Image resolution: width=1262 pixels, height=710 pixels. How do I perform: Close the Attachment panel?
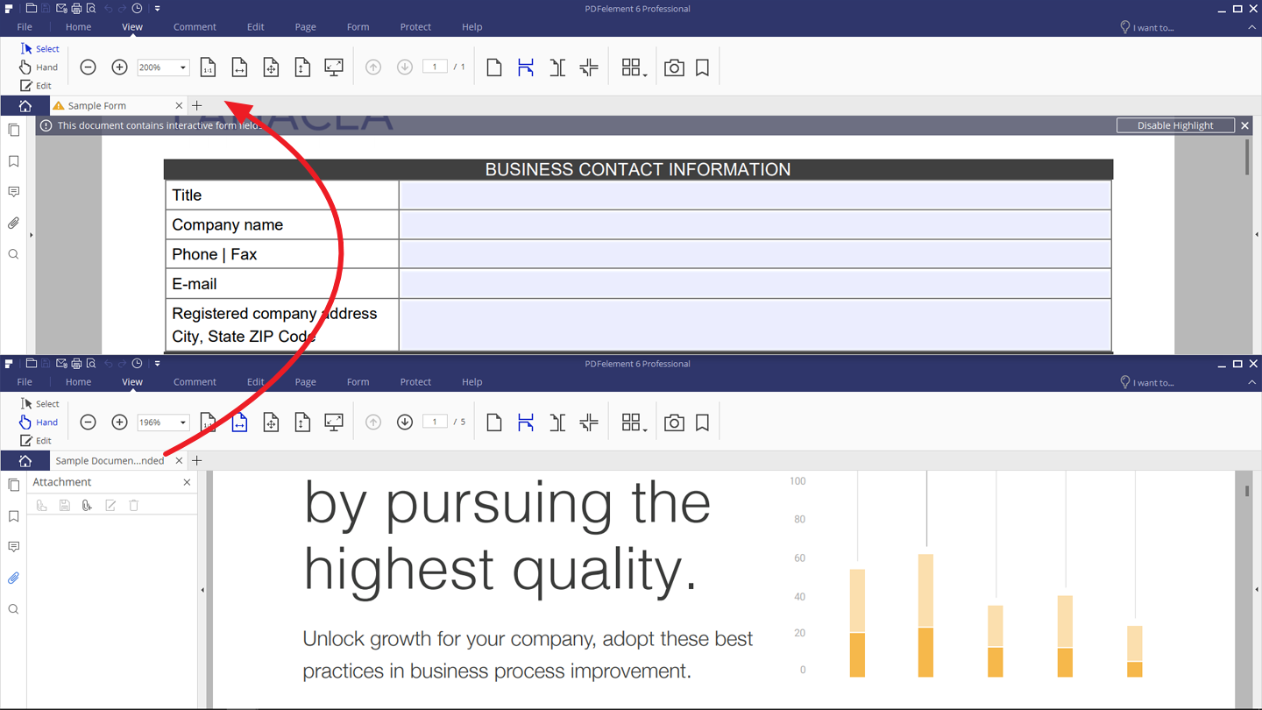(187, 482)
